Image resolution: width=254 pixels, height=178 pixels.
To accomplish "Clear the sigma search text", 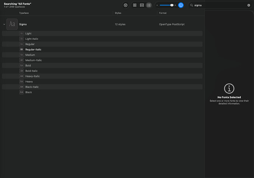I will pos(248,5).
